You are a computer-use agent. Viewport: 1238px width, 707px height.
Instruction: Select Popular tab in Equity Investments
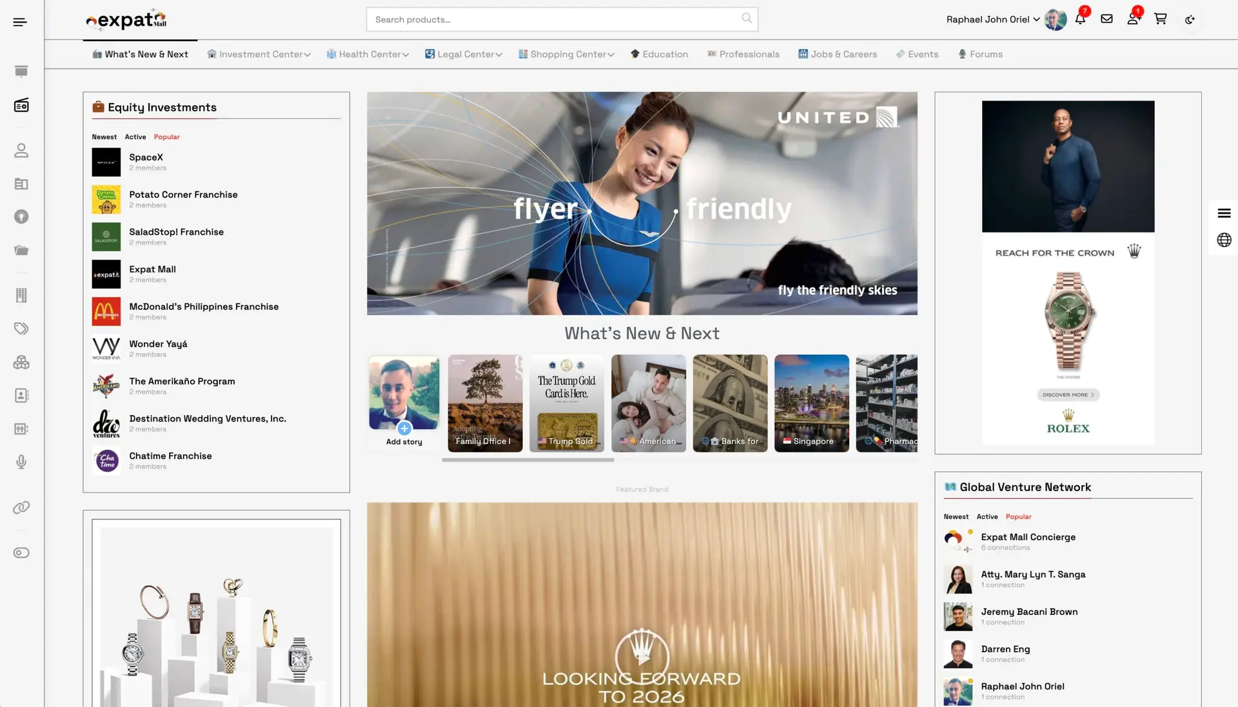(x=167, y=137)
